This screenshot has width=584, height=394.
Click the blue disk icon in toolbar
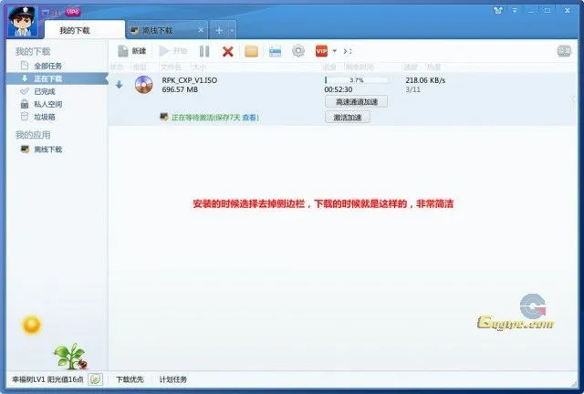(275, 51)
